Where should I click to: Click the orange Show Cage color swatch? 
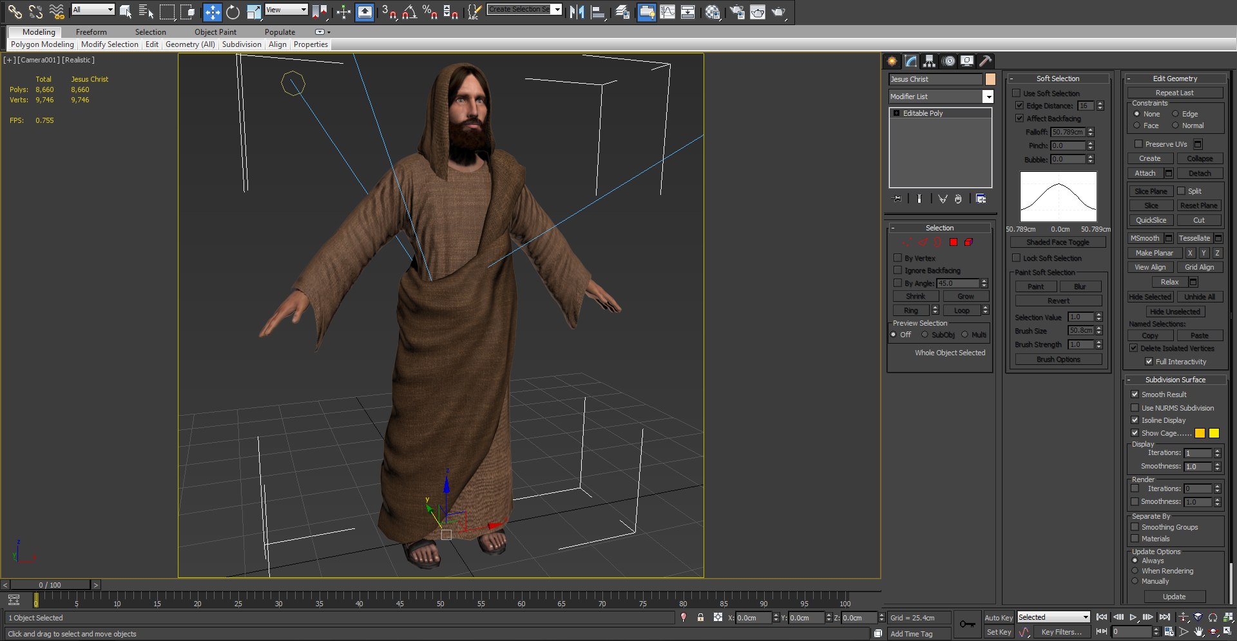coord(1200,433)
